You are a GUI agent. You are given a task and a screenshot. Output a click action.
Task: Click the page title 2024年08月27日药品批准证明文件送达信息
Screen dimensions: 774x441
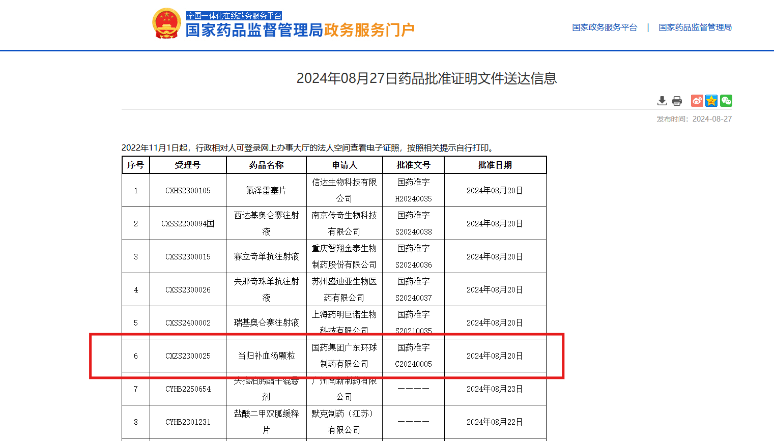(426, 78)
